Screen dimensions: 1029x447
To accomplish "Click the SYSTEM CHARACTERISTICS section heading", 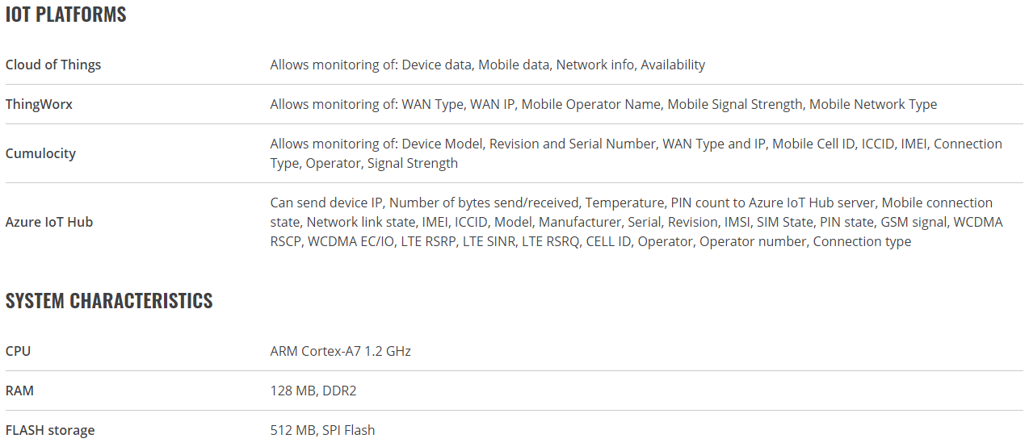I will pos(109,301).
